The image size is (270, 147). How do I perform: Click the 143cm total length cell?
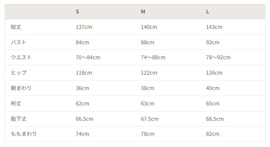click(214, 27)
